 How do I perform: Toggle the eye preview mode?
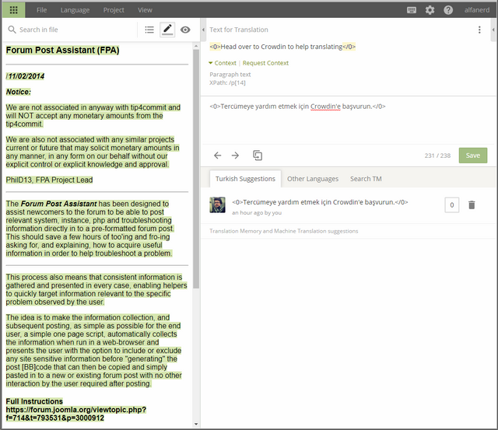click(x=185, y=30)
